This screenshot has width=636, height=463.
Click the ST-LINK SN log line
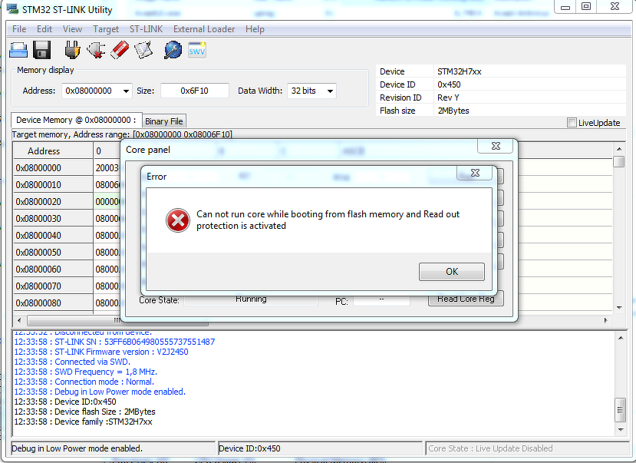(x=115, y=342)
